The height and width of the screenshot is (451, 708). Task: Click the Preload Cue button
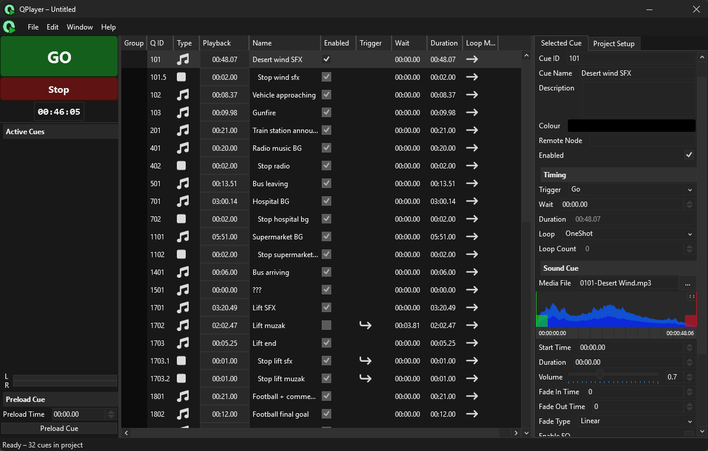59,429
